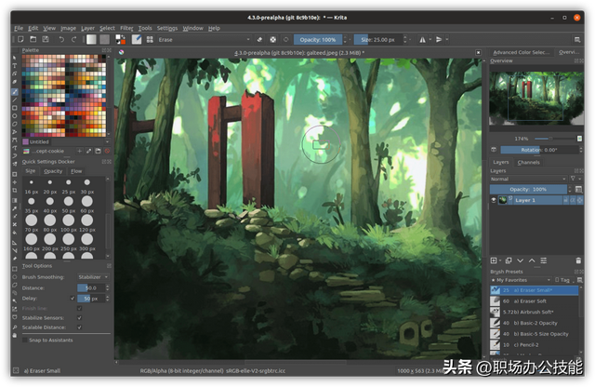Expand My Favorites preset filter dropdown
The height and width of the screenshot is (387, 595).
521,279
